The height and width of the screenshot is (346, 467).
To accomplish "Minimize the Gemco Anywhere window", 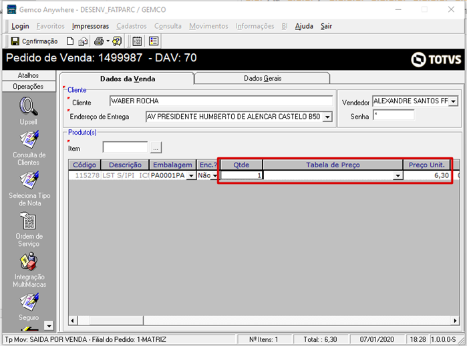I will click(398, 9).
